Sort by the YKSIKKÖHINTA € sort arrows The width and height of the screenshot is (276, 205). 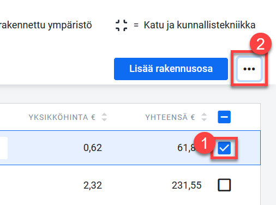click(104, 117)
